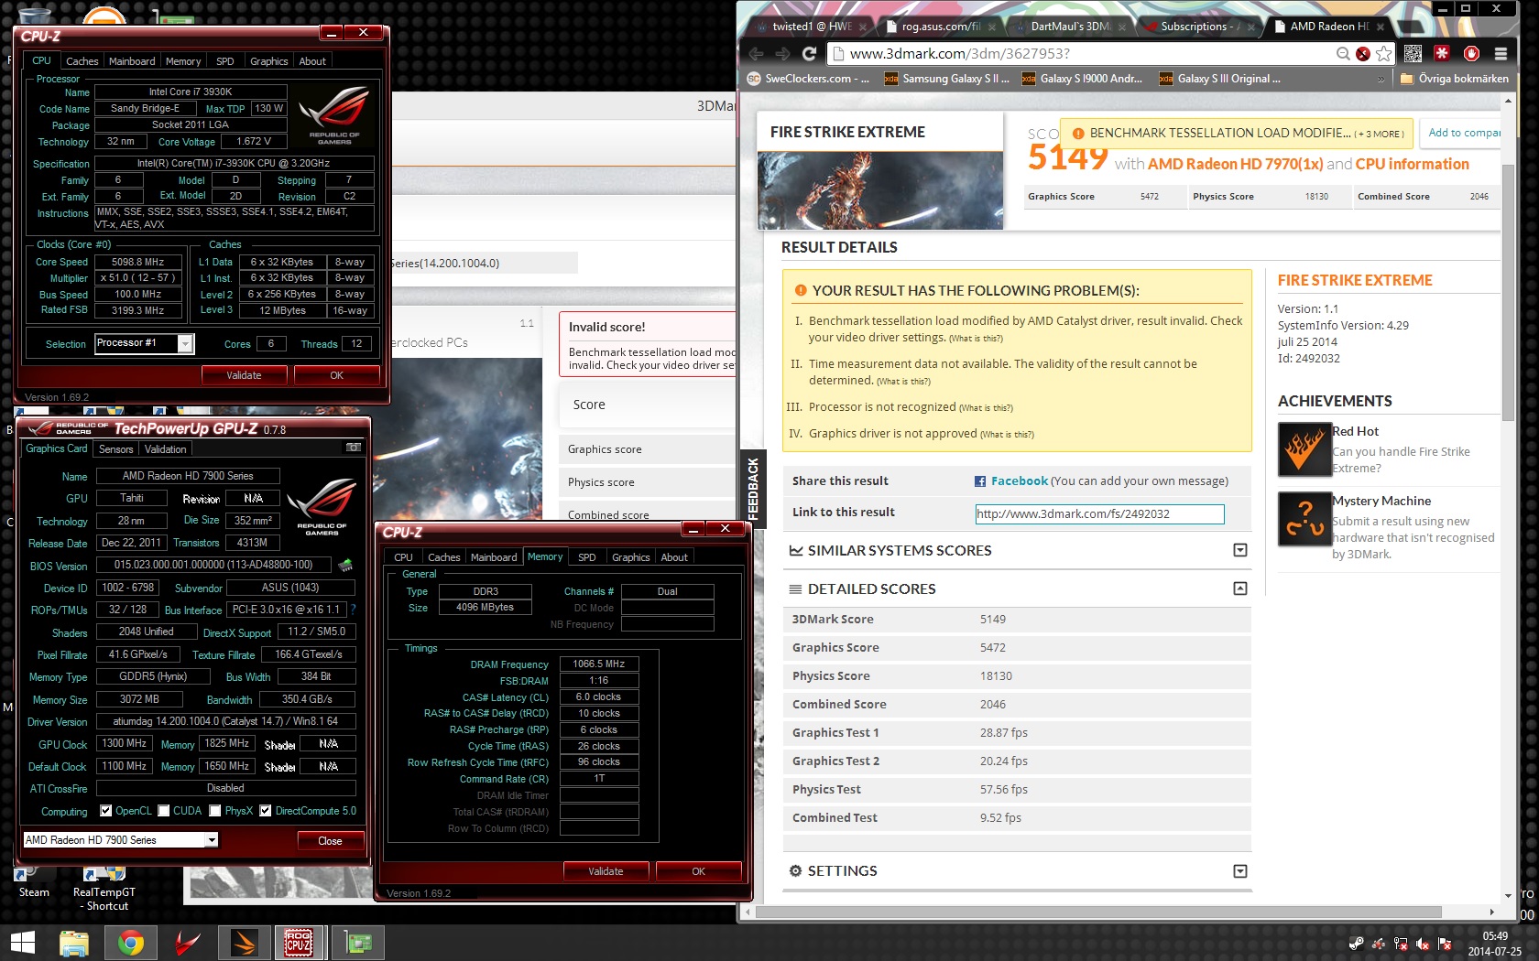Click the tessellation warning banner button
1539x961 pixels.
point(1238,134)
